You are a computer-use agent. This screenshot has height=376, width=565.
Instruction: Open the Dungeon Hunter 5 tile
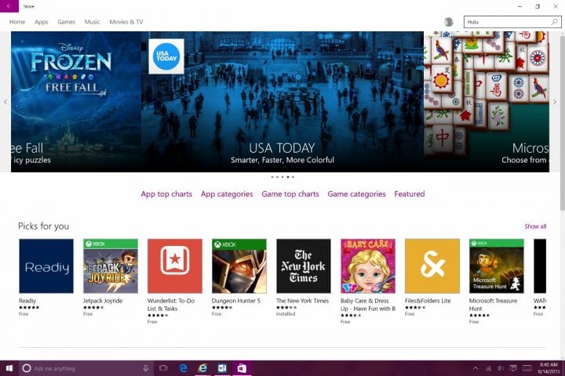point(239,266)
